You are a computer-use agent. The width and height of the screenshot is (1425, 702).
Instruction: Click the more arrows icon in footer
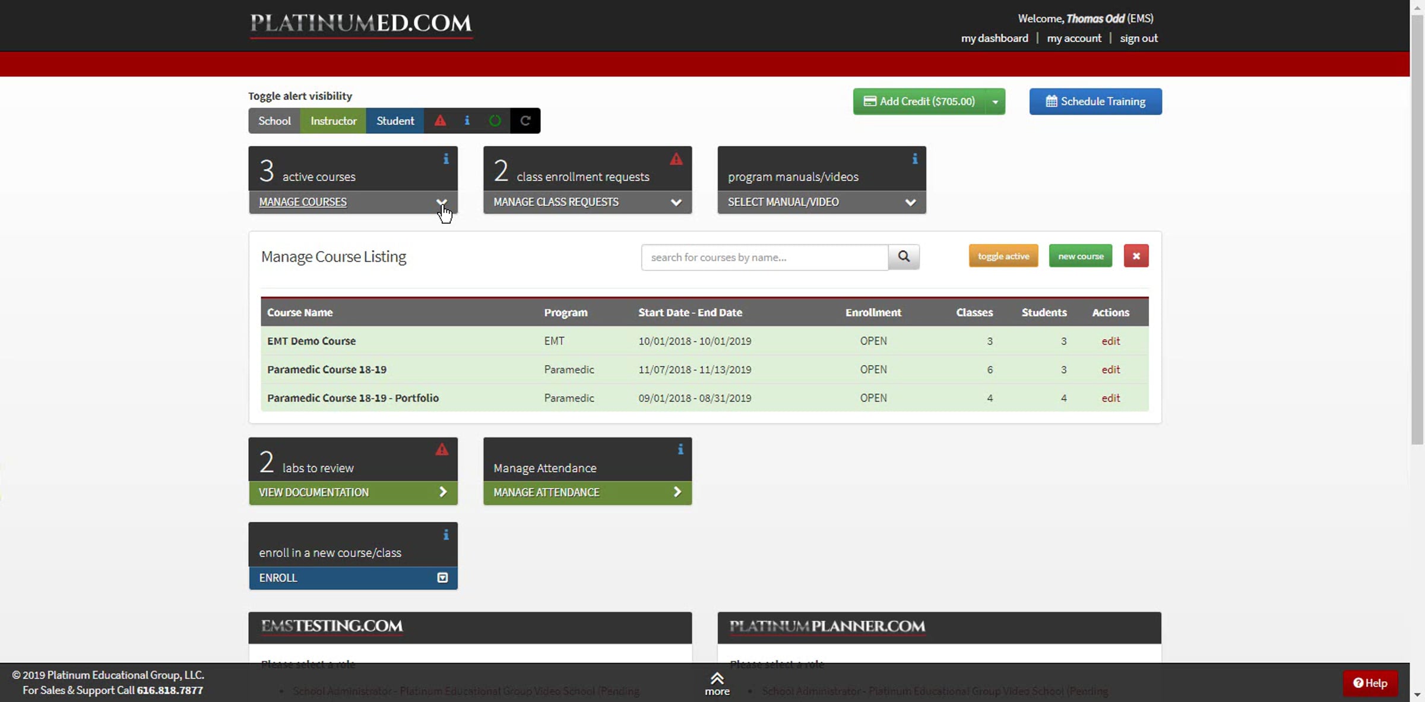pos(717,678)
